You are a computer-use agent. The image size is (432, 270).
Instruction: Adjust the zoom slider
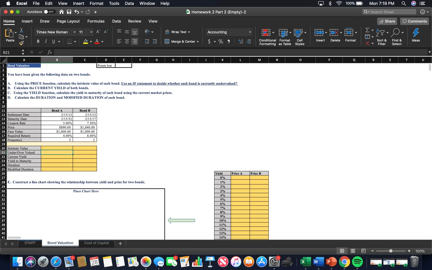click(x=391, y=251)
